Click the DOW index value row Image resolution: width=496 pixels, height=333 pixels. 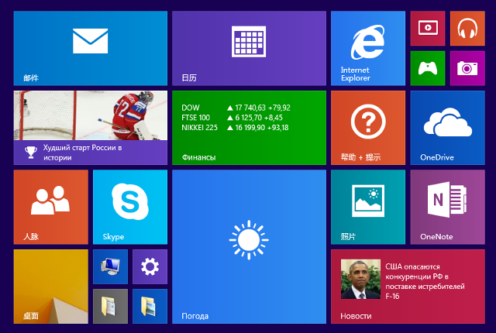pyautogui.click(x=236, y=108)
